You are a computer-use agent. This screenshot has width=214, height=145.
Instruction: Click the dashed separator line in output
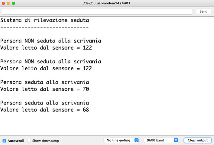(44, 27)
